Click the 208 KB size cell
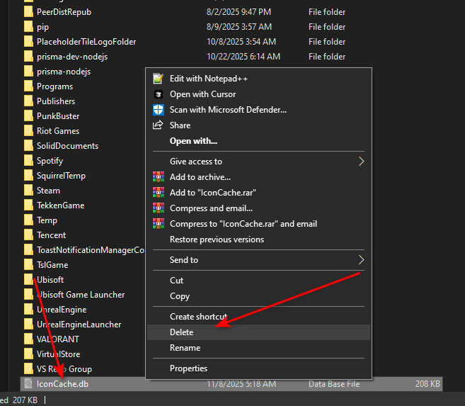 (427, 384)
